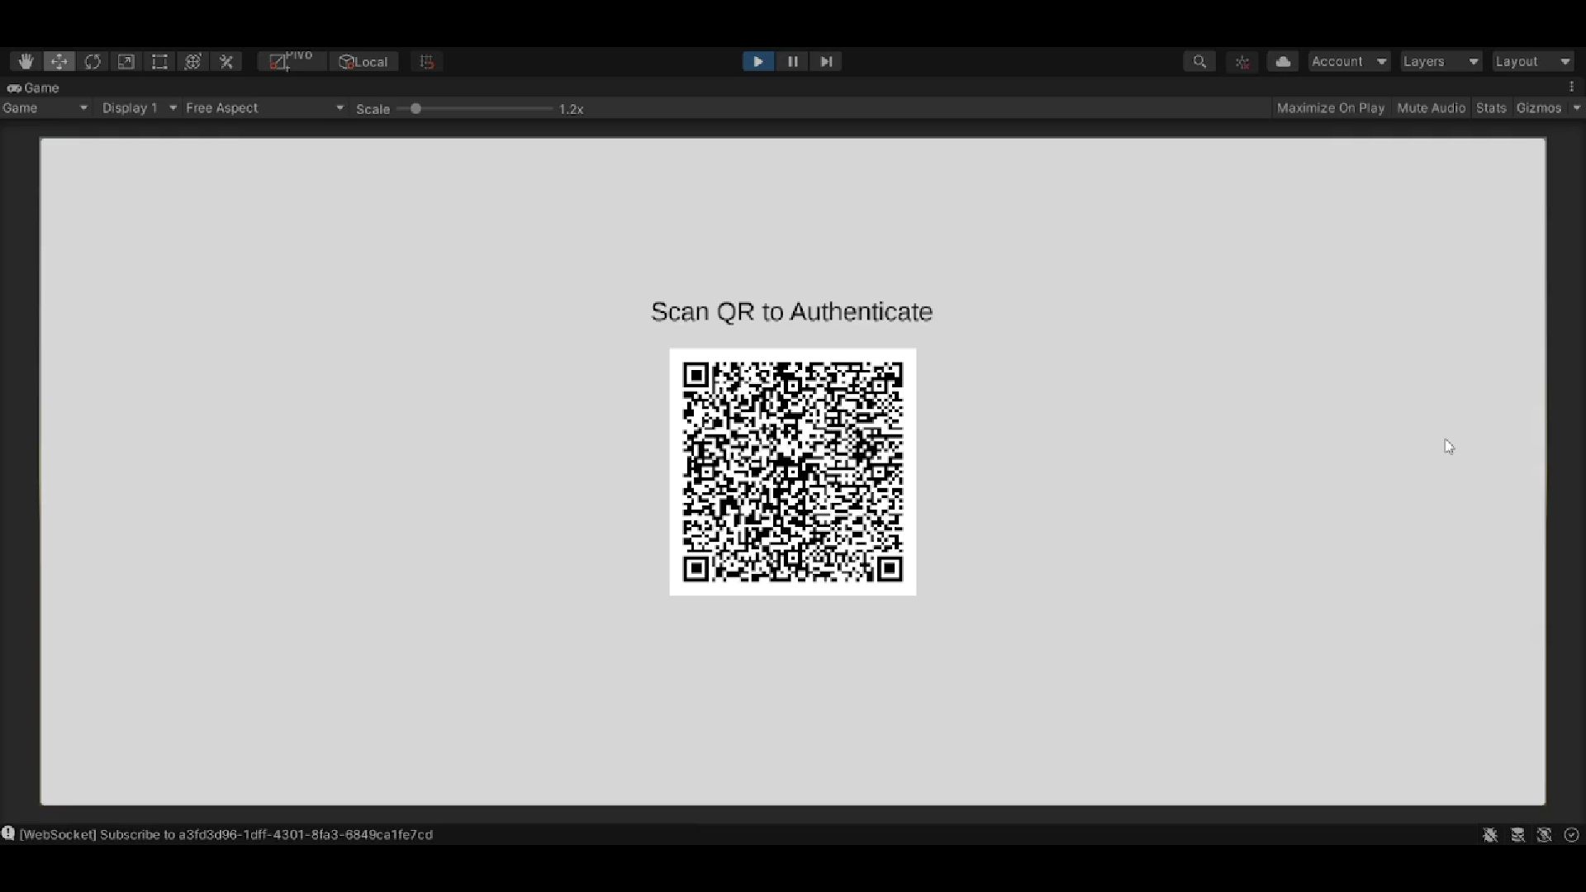Click the auto-generate lighting status icon
The image size is (1586, 892).
(x=1544, y=835)
